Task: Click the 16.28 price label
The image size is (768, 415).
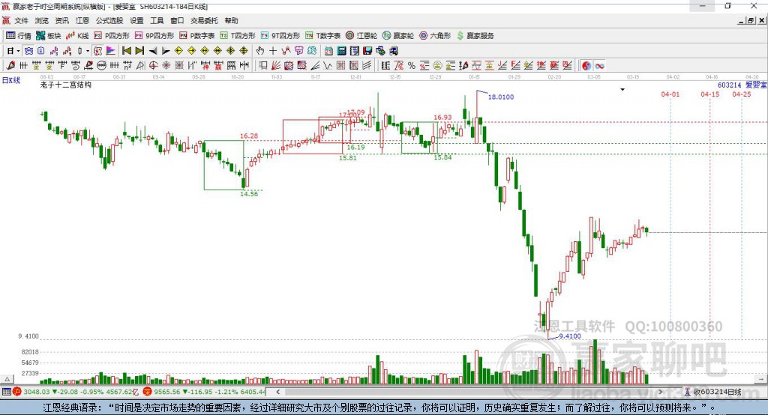Action: tap(249, 136)
